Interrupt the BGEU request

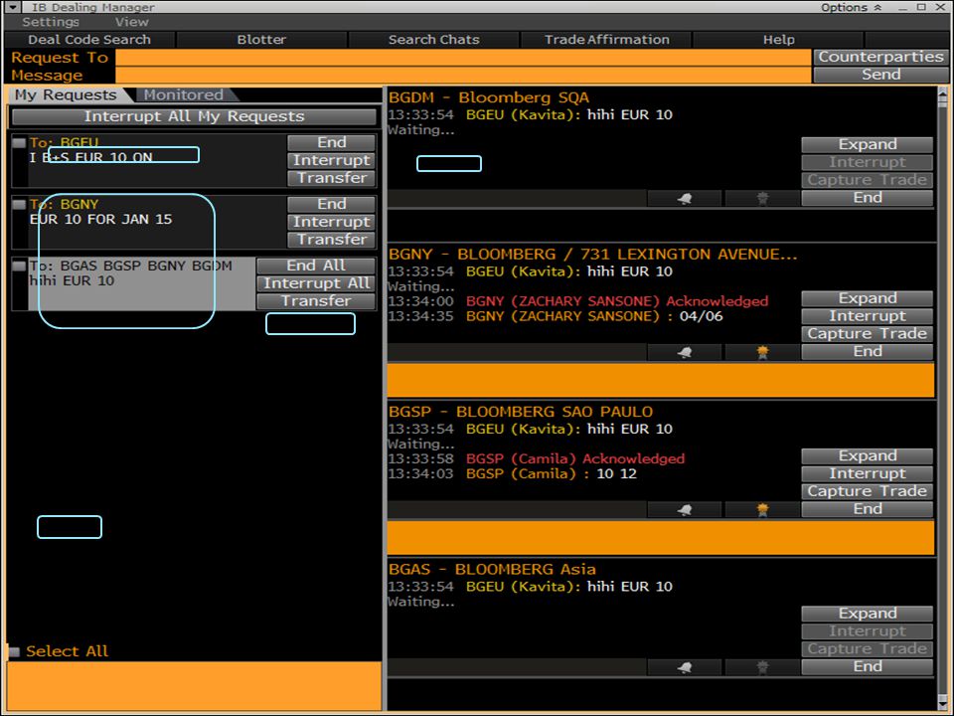[332, 160]
